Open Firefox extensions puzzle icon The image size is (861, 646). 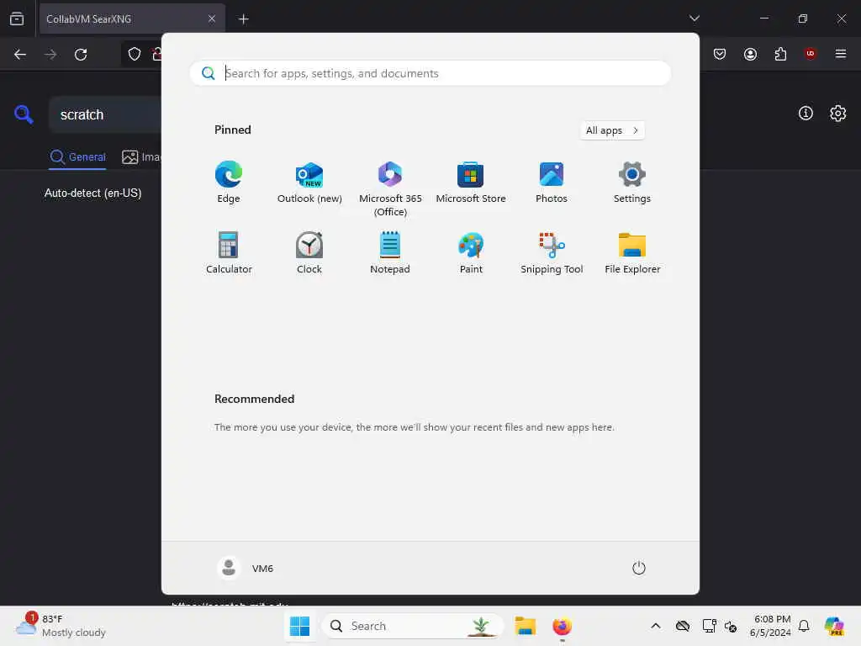pyautogui.click(x=780, y=54)
